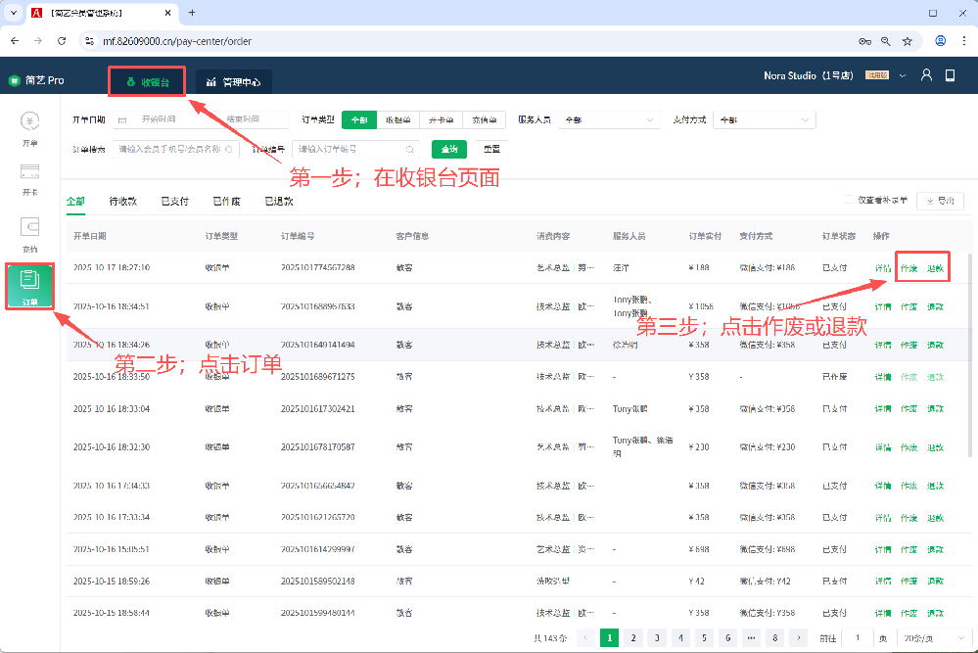The width and height of the screenshot is (978, 653).
Task: Click the green 查询 search button
Action: click(449, 150)
